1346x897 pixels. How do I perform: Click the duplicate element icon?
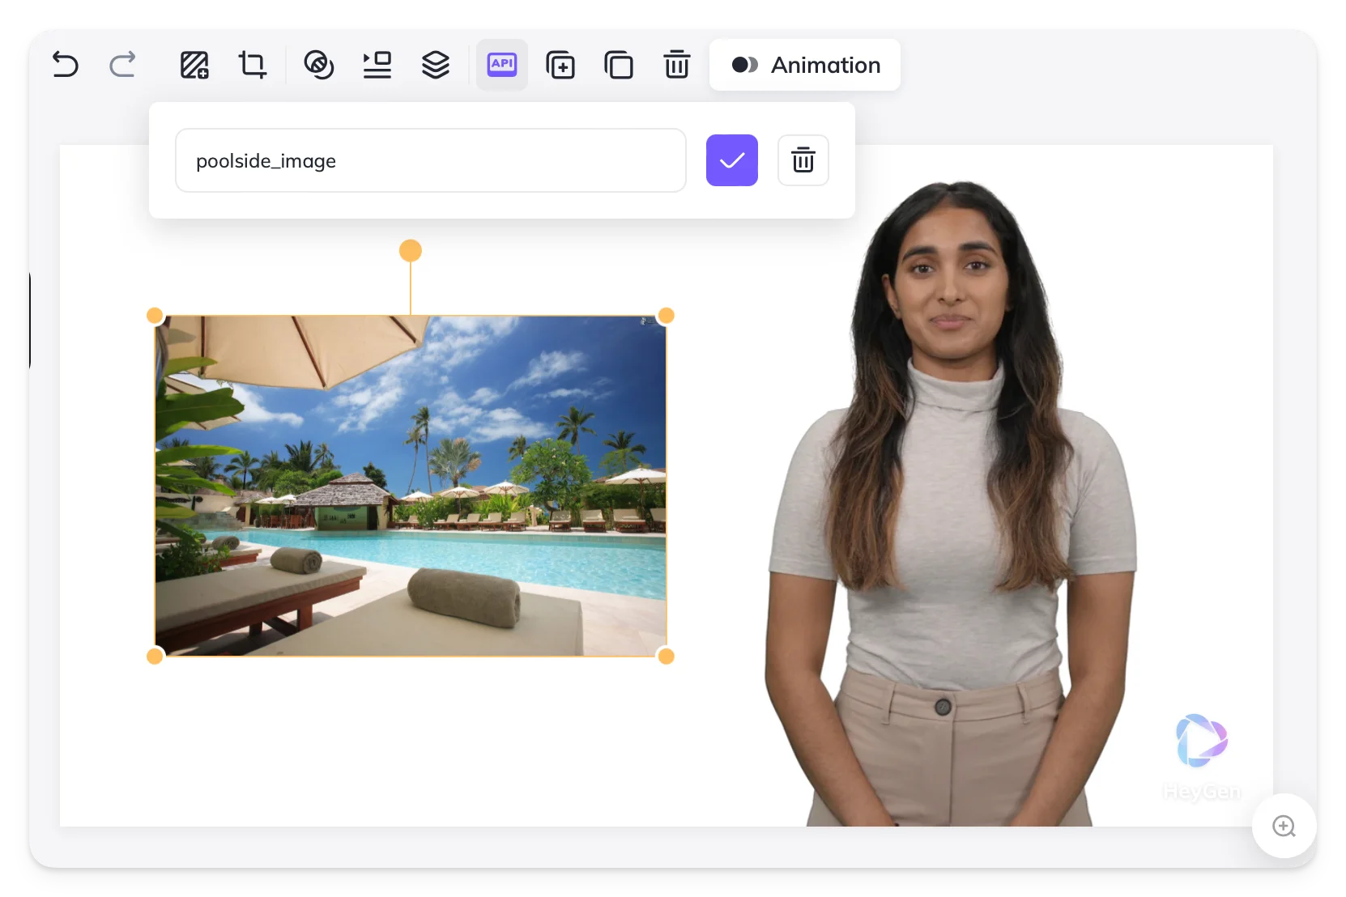coord(560,65)
